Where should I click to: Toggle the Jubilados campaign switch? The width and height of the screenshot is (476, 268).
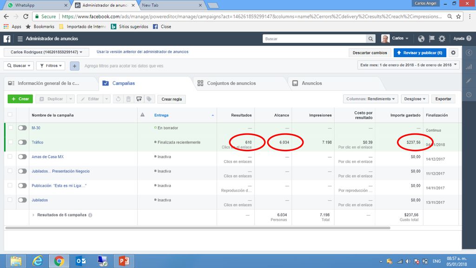[22, 200]
